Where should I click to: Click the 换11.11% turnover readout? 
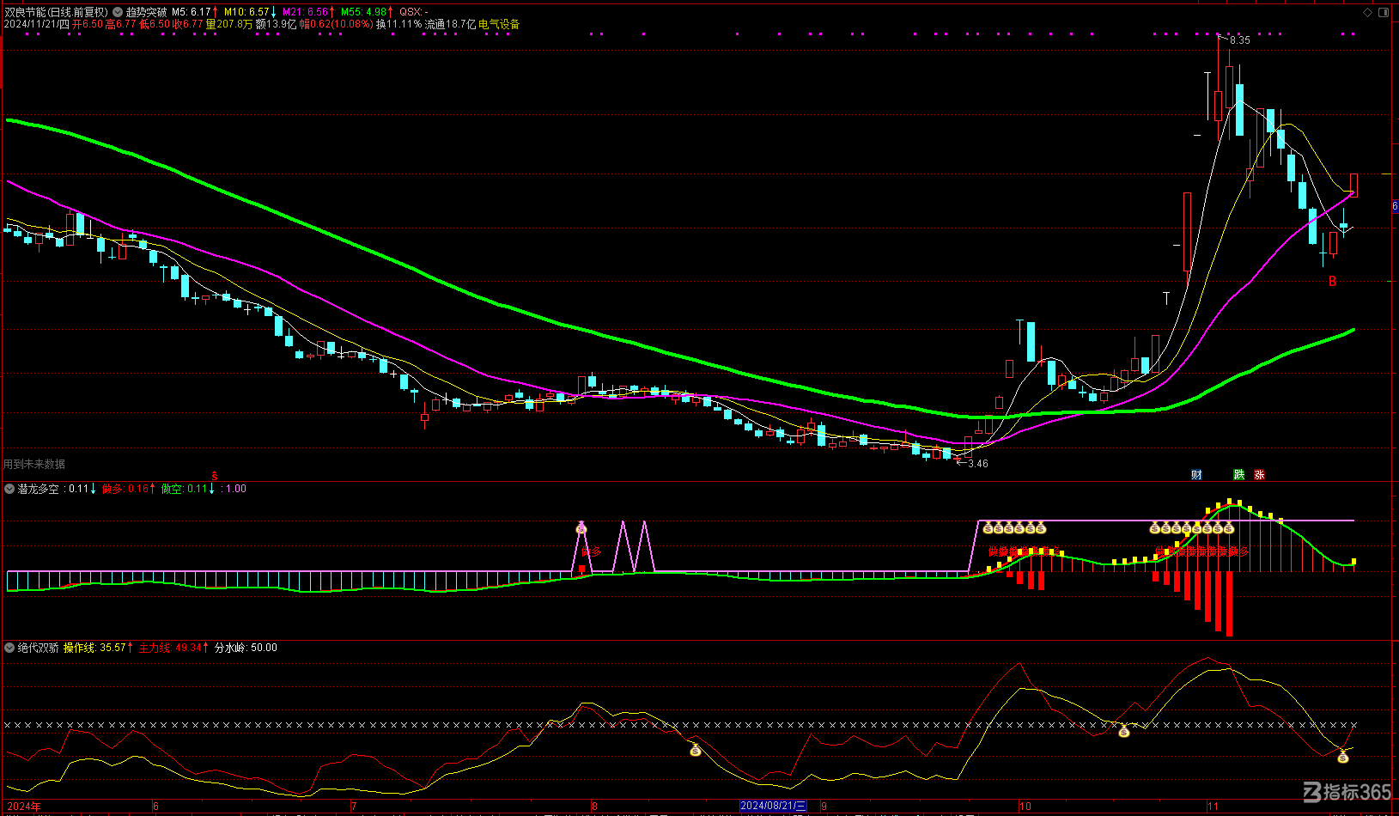click(399, 24)
